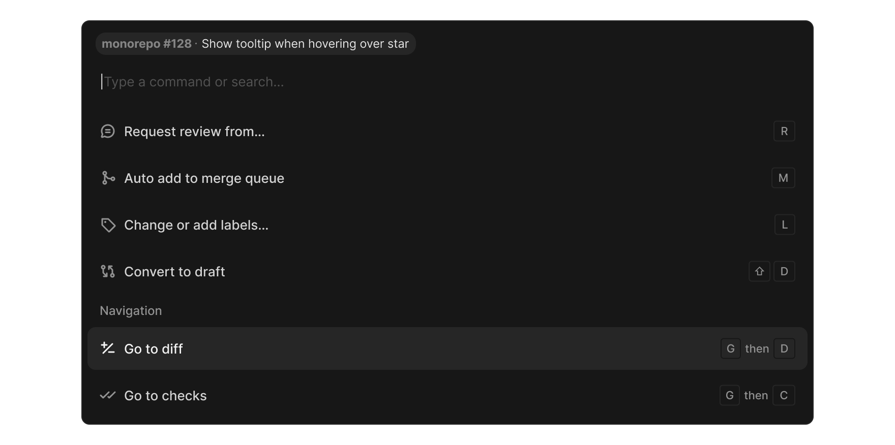Click the R shortcut key badge

pos(784,131)
